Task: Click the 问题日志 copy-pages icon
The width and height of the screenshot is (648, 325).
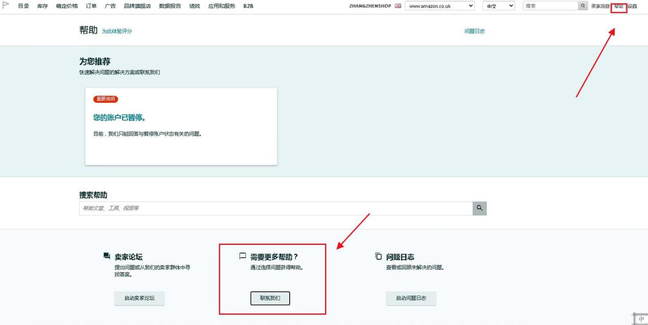Action: click(x=378, y=256)
